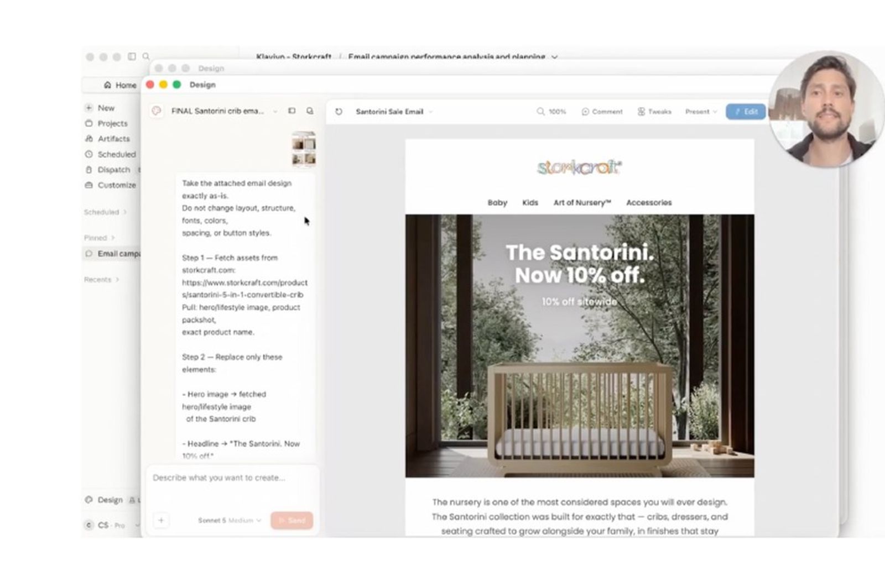
Task: Click New in the background sidebar
Action: (x=100, y=108)
